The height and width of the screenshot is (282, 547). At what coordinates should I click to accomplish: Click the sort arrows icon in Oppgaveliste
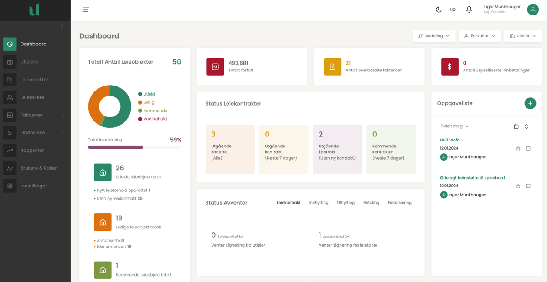tap(526, 126)
